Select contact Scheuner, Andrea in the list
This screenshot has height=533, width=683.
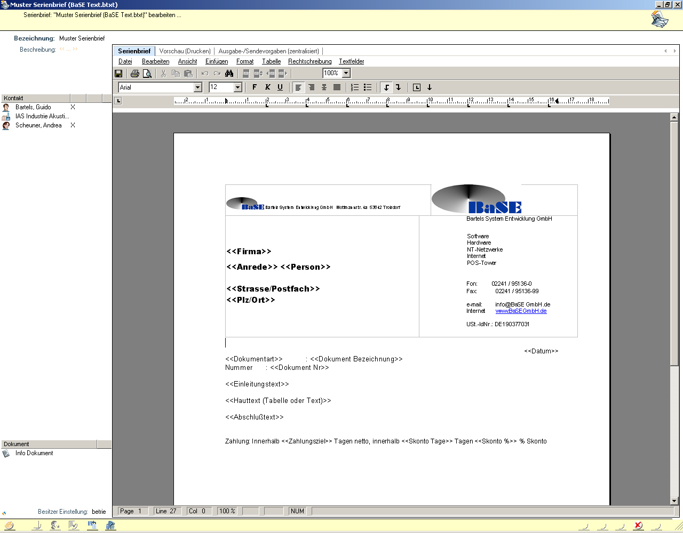(38, 125)
